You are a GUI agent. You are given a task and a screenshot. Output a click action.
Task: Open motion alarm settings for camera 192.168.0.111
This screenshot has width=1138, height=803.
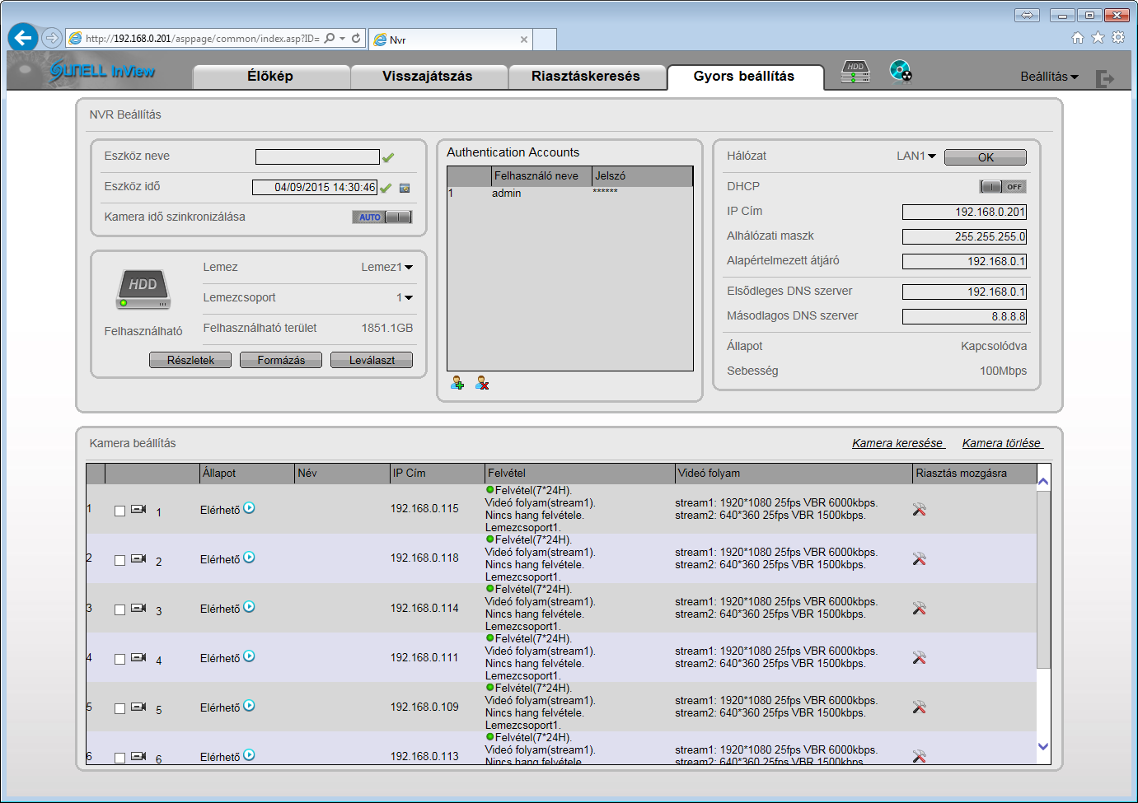(920, 658)
